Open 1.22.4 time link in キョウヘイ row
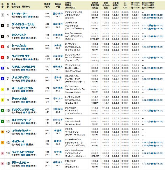 click(x=152, y=146)
